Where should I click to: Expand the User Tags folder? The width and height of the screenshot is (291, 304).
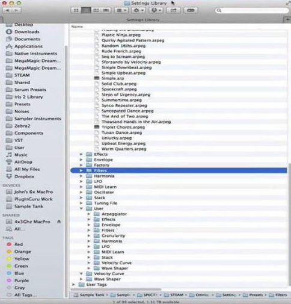[x=73, y=284]
